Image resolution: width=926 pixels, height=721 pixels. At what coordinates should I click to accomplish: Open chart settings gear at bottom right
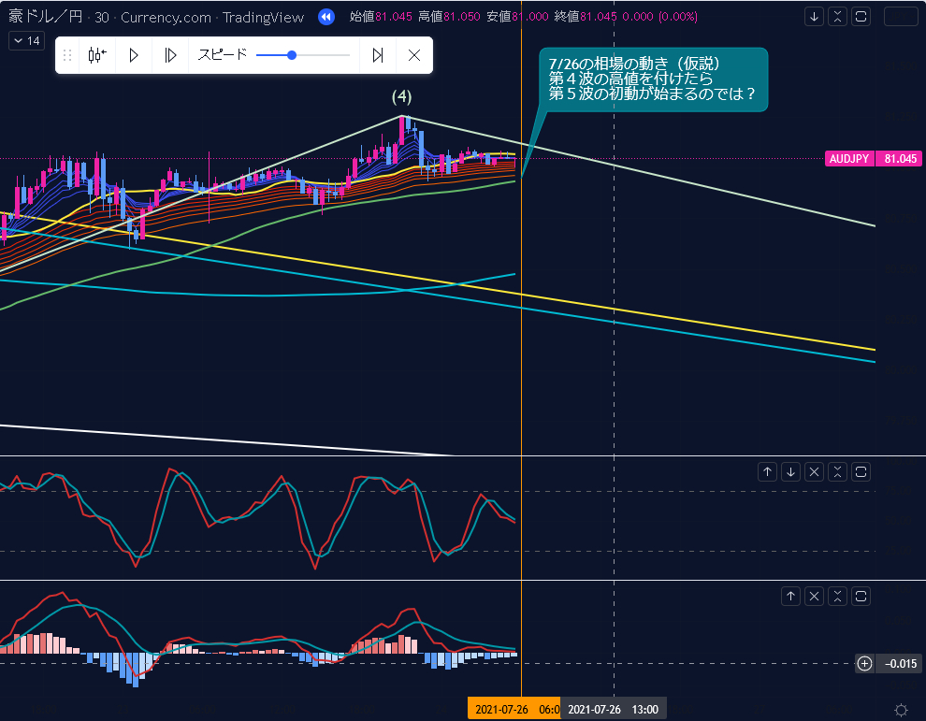pos(901,710)
